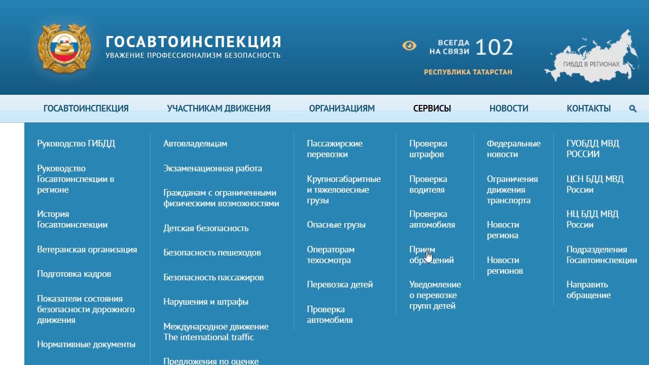Open the Перевозка детей page

tap(340, 284)
